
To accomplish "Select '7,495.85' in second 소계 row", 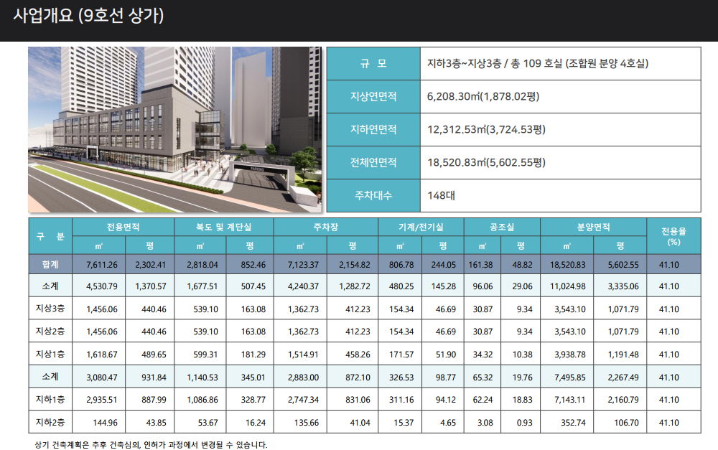I will [570, 378].
